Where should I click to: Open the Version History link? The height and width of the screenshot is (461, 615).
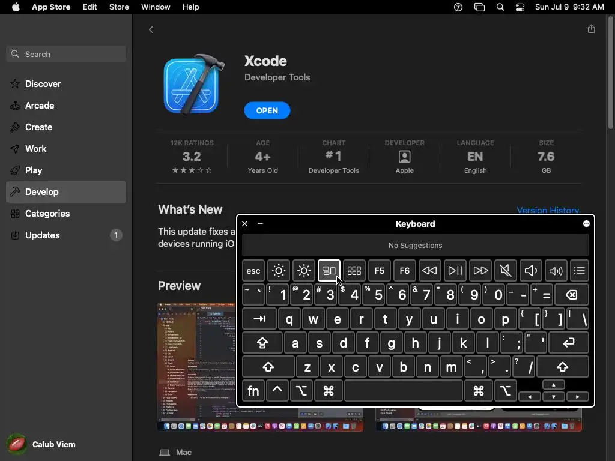click(548, 210)
